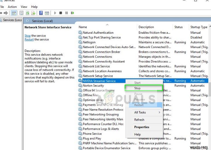This screenshot has height=150, width=211.
Task: Select Network Connected Devices Auto-Setup row
Action: [143, 47]
